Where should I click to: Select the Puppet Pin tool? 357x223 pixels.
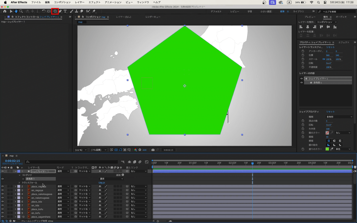94,11
